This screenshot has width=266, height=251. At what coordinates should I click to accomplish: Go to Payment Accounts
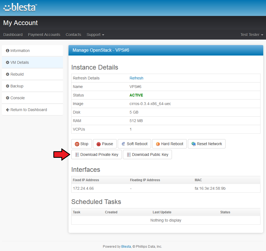[x=44, y=35]
